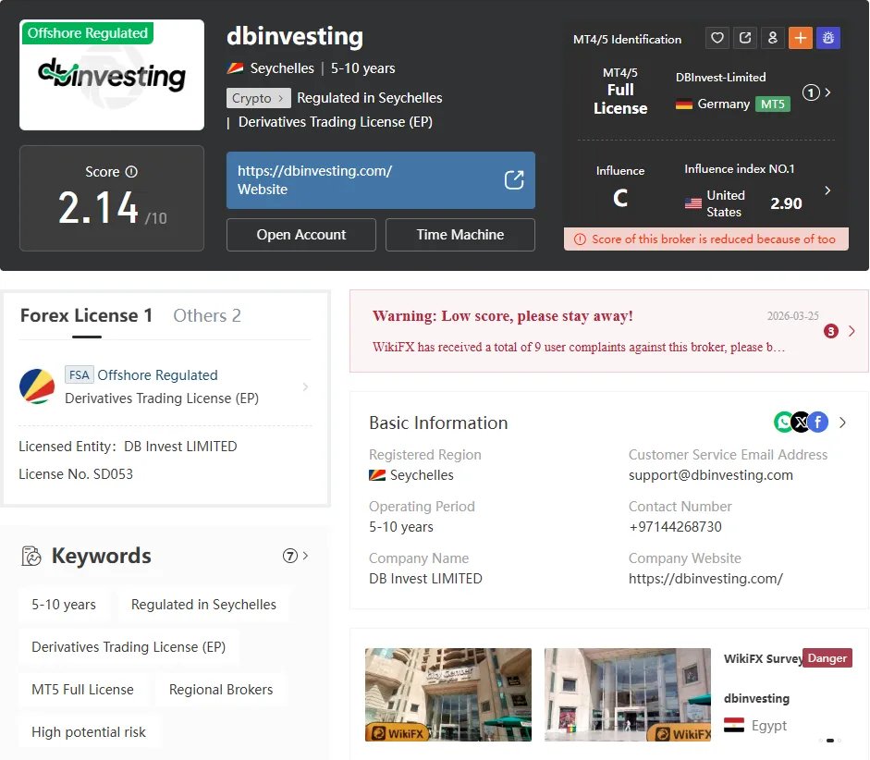Click the score info icon
Screen dimensions: 870x760
tap(131, 171)
